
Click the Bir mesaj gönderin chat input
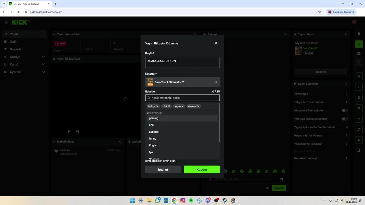245,179
